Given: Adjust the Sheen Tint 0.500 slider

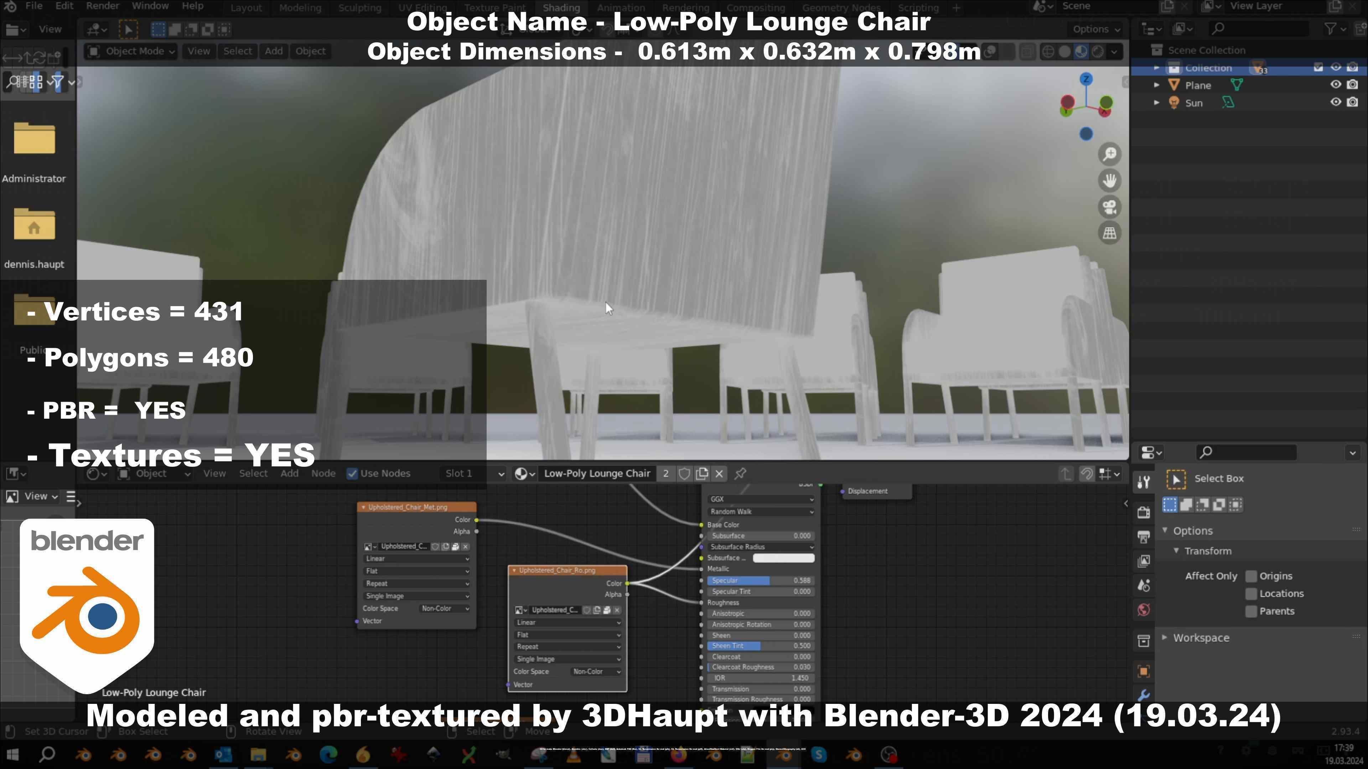Looking at the screenshot, I should [761, 647].
